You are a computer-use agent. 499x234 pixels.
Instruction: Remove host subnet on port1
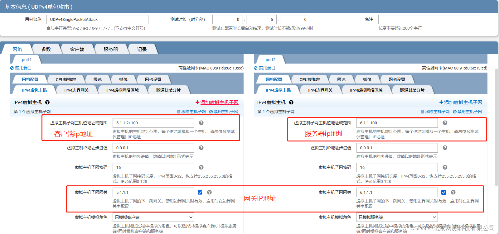[191, 112]
